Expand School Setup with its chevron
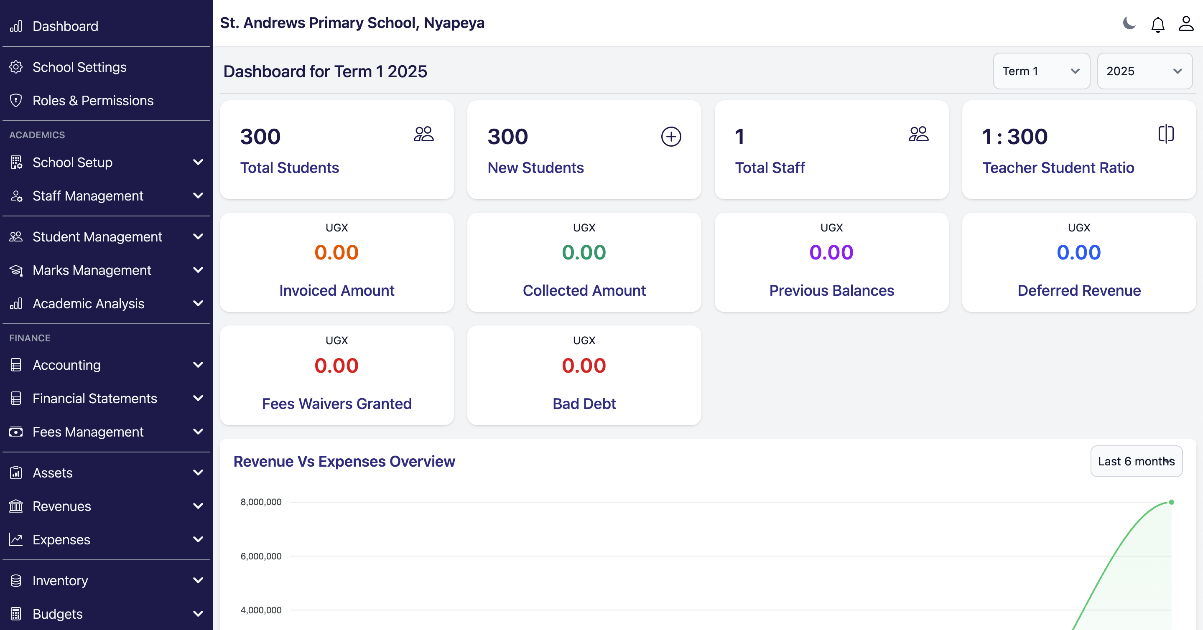 [x=198, y=163]
